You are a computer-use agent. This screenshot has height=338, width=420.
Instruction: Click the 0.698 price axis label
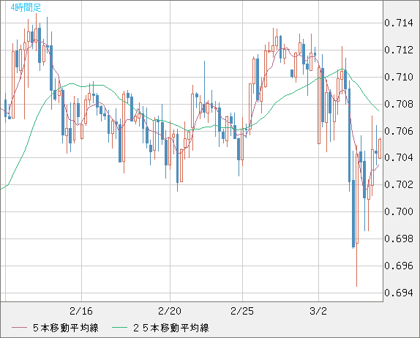click(399, 239)
